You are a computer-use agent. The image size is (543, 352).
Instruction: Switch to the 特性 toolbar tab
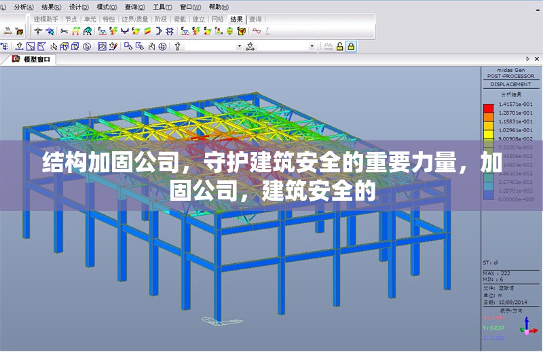(x=109, y=20)
